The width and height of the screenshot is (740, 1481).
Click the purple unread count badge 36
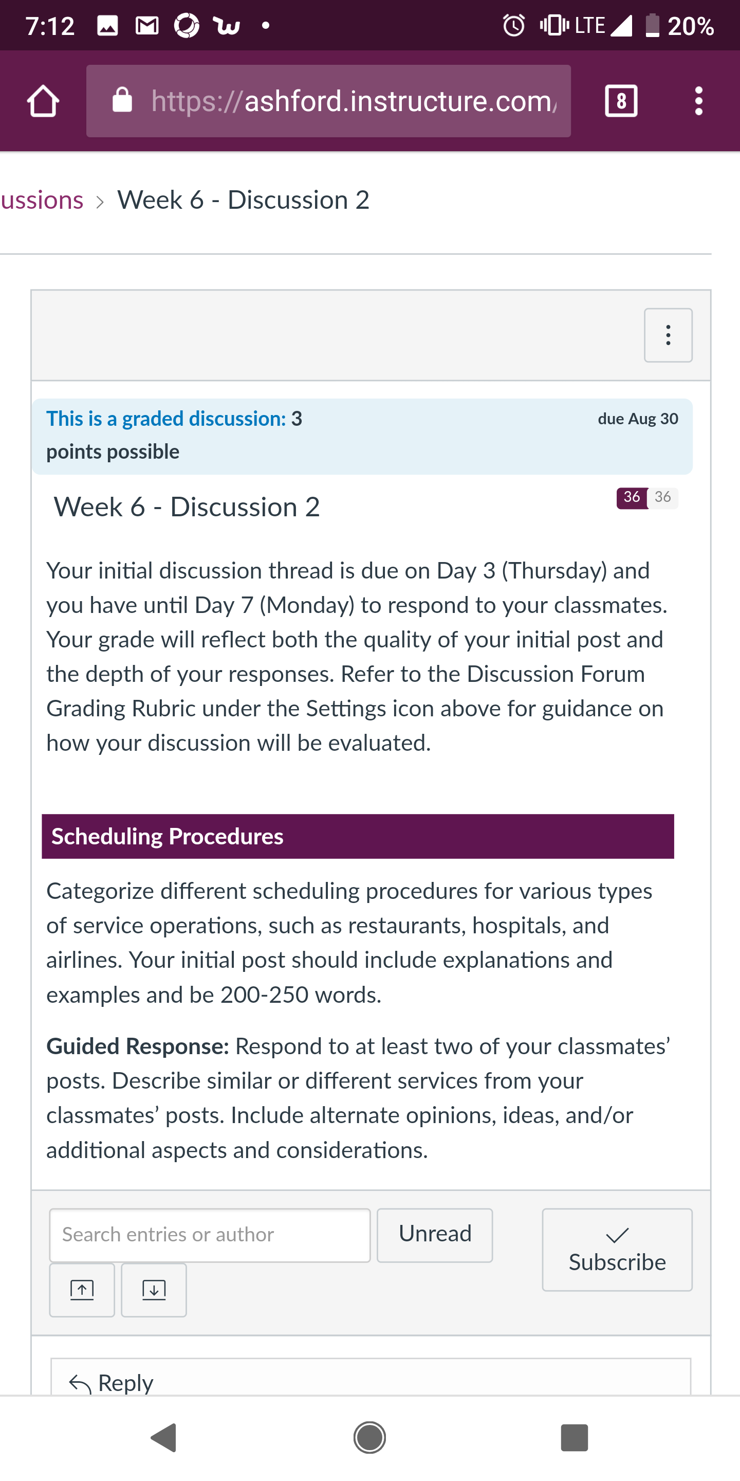click(632, 497)
